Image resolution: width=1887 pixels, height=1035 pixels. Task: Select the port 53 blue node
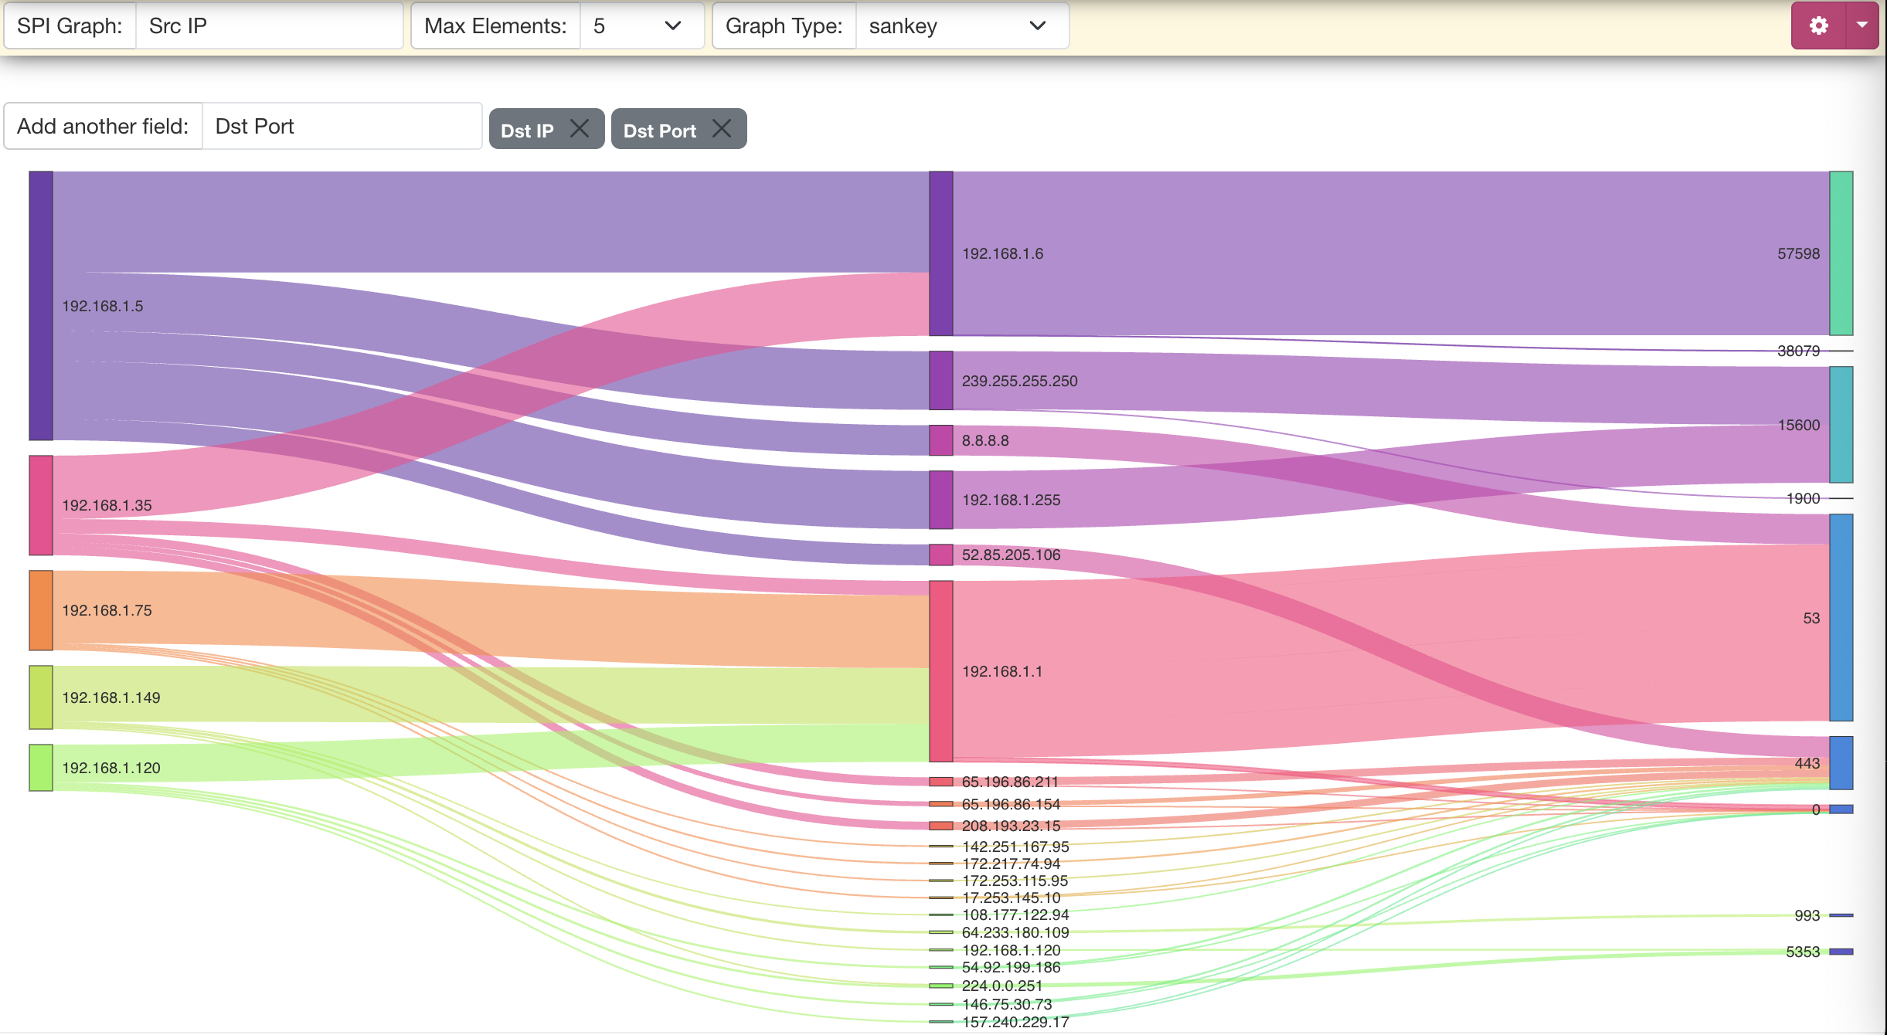[x=1841, y=618]
